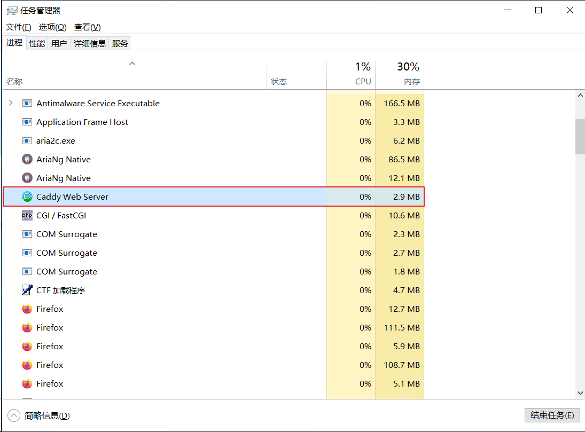Click the CGI / FastCGI php icon
The width and height of the screenshot is (585, 432).
[27, 215]
